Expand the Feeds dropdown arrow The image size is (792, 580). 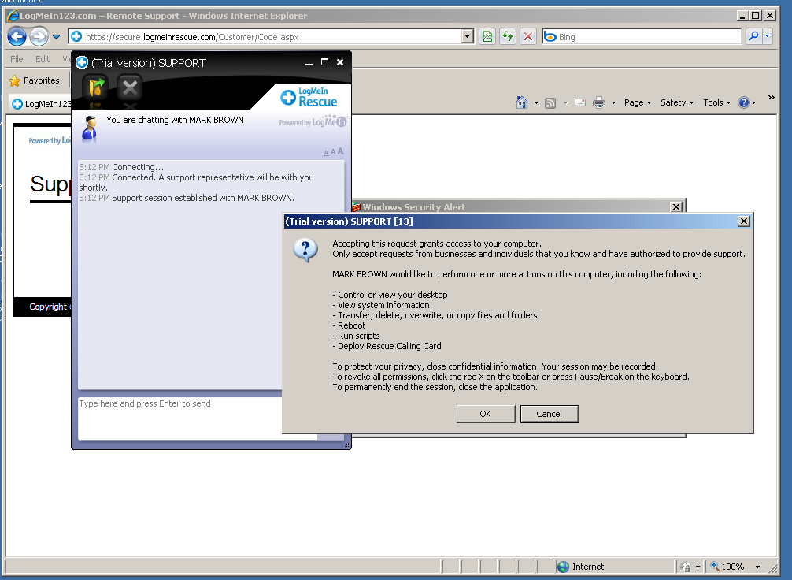click(x=565, y=103)
